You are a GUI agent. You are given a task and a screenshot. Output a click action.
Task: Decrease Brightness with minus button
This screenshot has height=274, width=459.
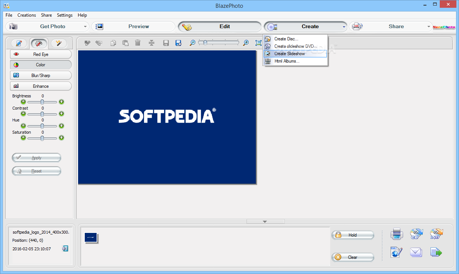click(23, 102)
